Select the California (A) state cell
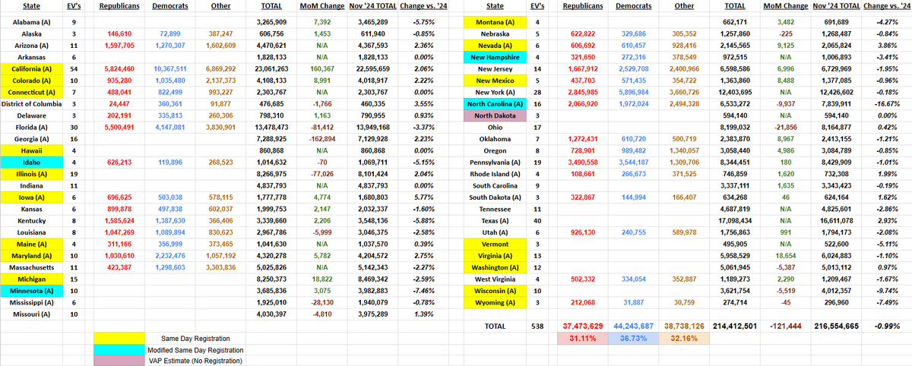912x366 pixels. [x=31, y=68]
